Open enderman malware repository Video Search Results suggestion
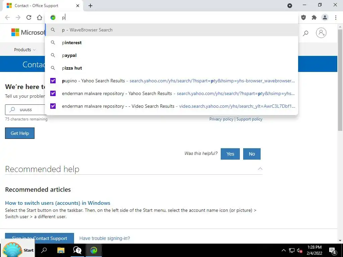Viewport: 343px width, 257px height. 171,106
